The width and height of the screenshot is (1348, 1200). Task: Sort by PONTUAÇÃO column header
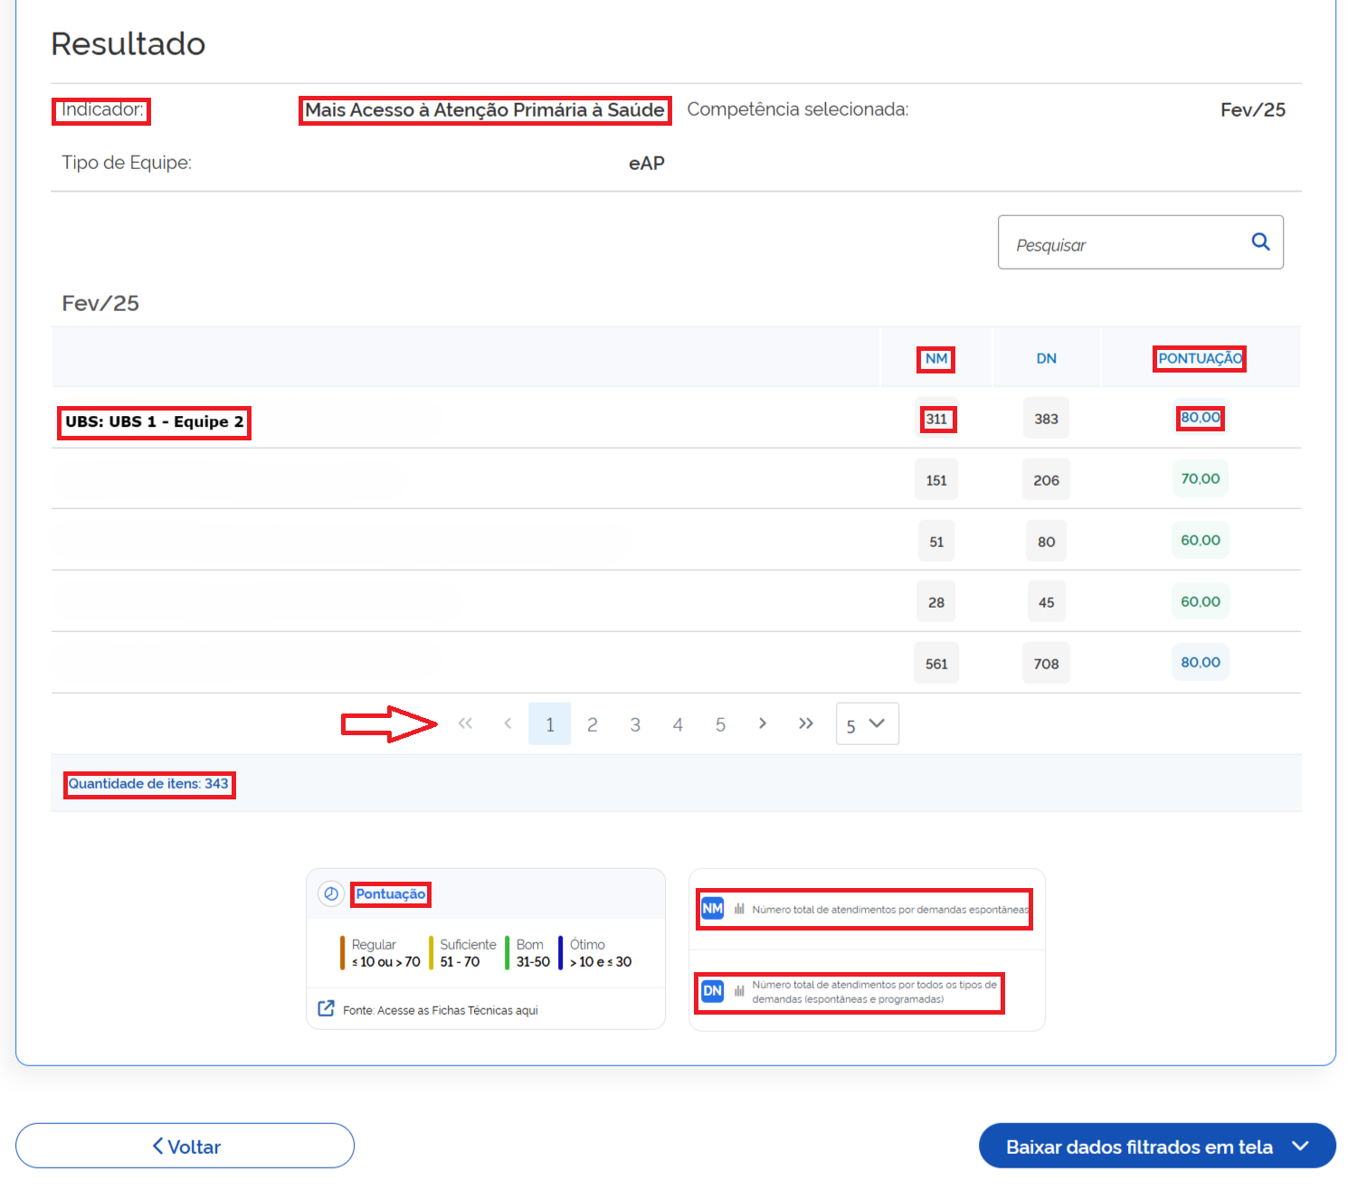pyautogui.click(x=1201, y=358)
